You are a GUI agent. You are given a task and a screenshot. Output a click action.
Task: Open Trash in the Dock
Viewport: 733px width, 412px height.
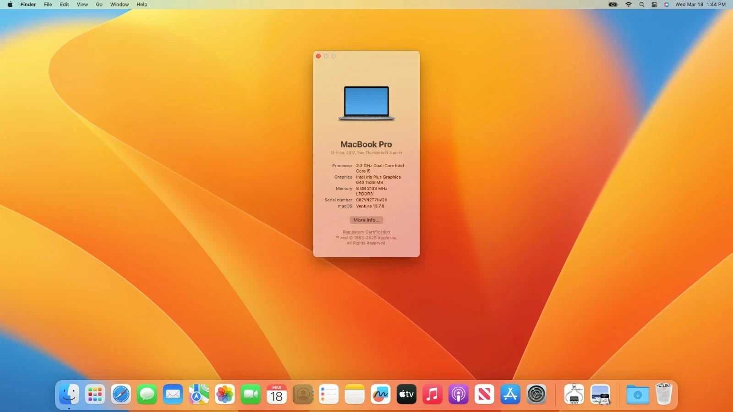pos(664,394)
